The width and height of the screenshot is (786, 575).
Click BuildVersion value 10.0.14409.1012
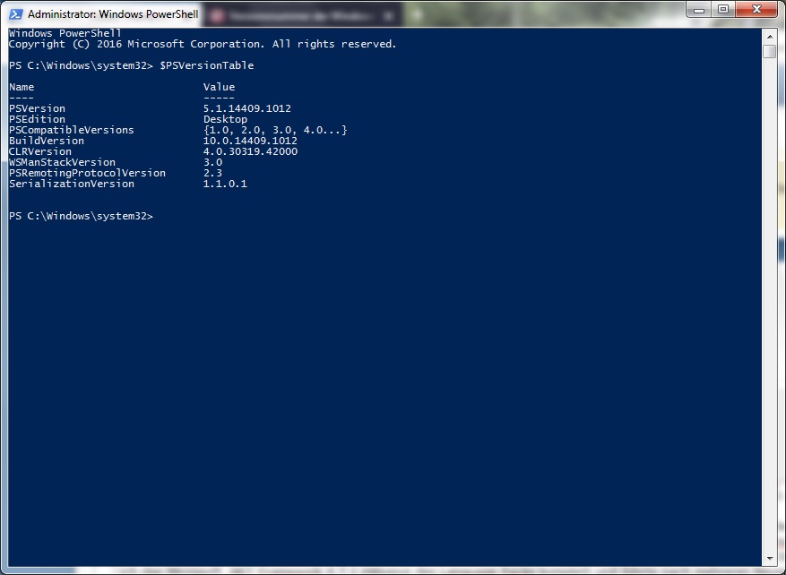250,141
